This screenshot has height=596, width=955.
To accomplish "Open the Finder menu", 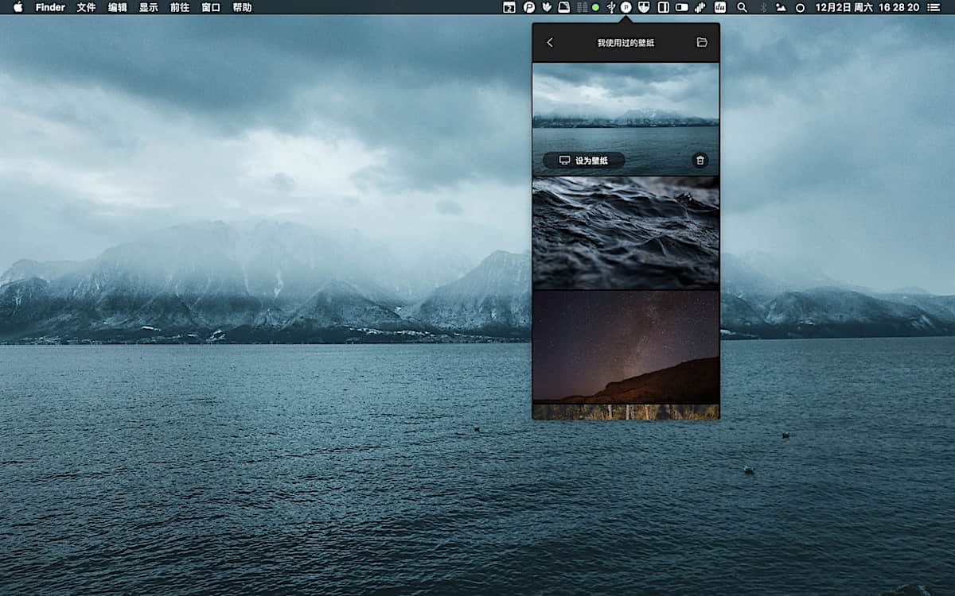I will [50, 7].
